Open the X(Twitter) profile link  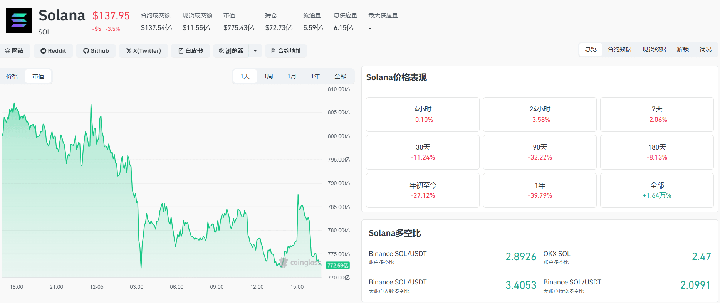pos(143,51)
